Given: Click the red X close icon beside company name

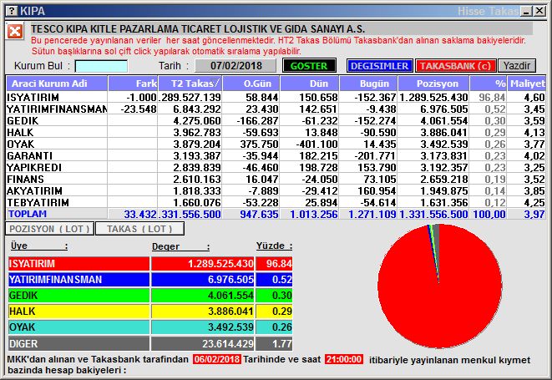Looking at the screenshot, I should (15, 32).
